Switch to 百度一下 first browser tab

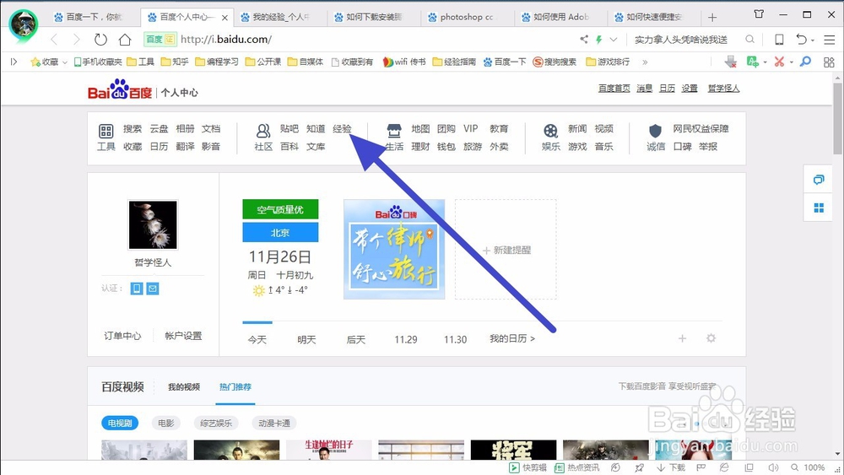click(94, 17)
